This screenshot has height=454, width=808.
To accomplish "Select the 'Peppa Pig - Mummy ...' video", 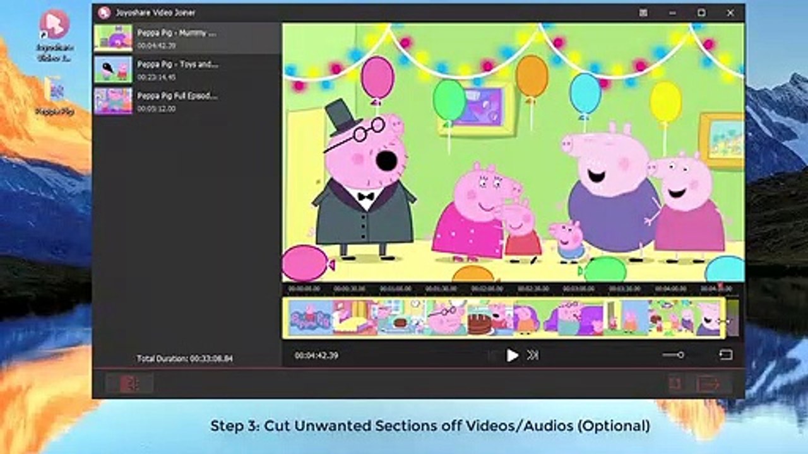I will tap(187, 38).
